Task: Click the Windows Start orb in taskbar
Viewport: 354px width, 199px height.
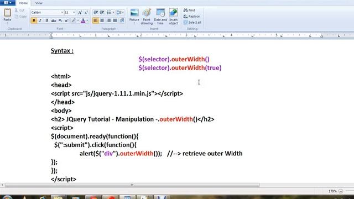Action: tap(7, 197)
